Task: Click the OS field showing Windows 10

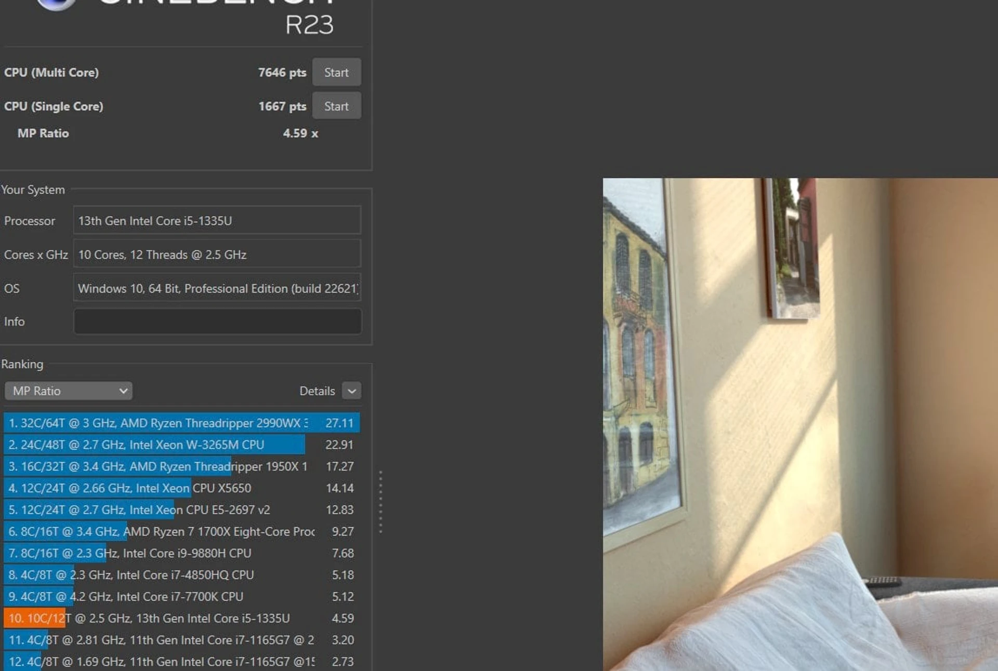Action: point(217,288)
